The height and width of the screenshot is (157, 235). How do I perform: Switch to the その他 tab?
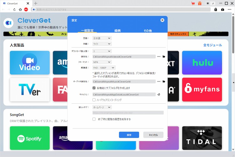click(148, 31)
